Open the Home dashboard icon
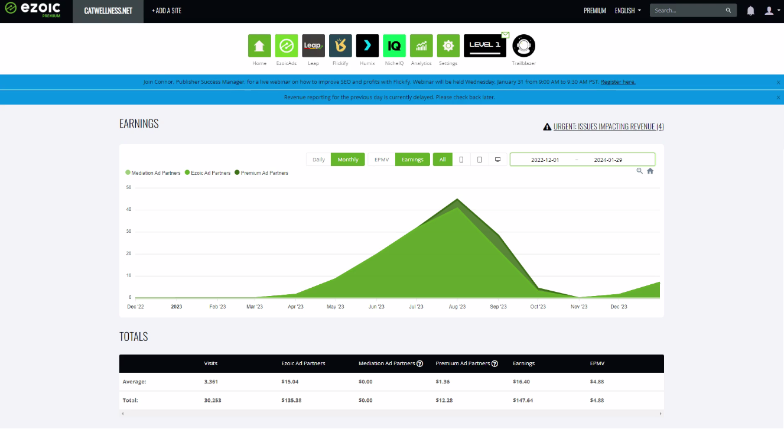Image resolution: width=784 pixels, height=429 pixels. (x=259, y=45)
